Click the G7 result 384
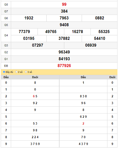The image size is (119, 148). (64, 11)
